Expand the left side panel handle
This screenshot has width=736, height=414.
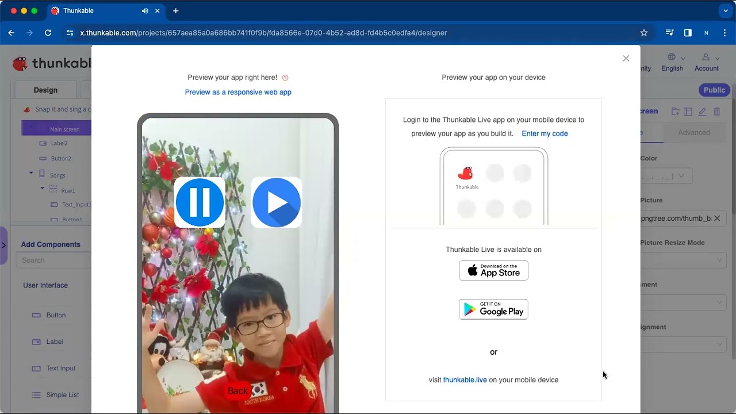[x=3, y=246]
